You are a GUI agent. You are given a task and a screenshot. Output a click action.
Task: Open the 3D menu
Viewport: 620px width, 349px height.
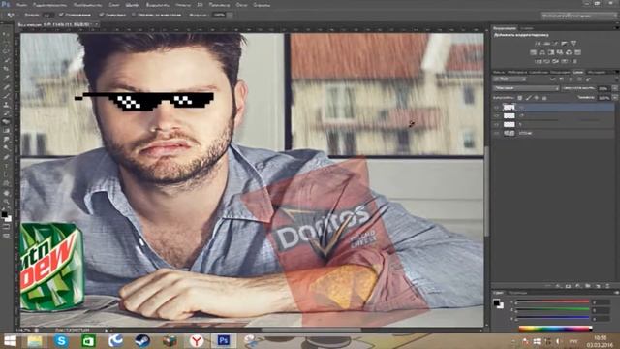pos(201,5)
